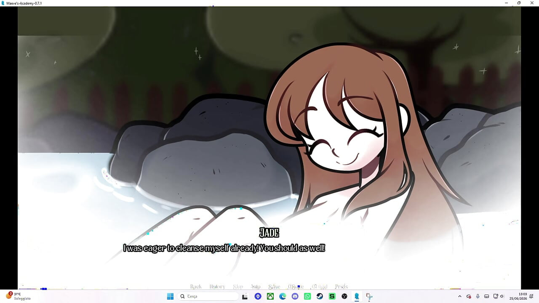The height and width of the screenshot is (303, 539).
Task: Open the Save menu
Action: point(274,287)
